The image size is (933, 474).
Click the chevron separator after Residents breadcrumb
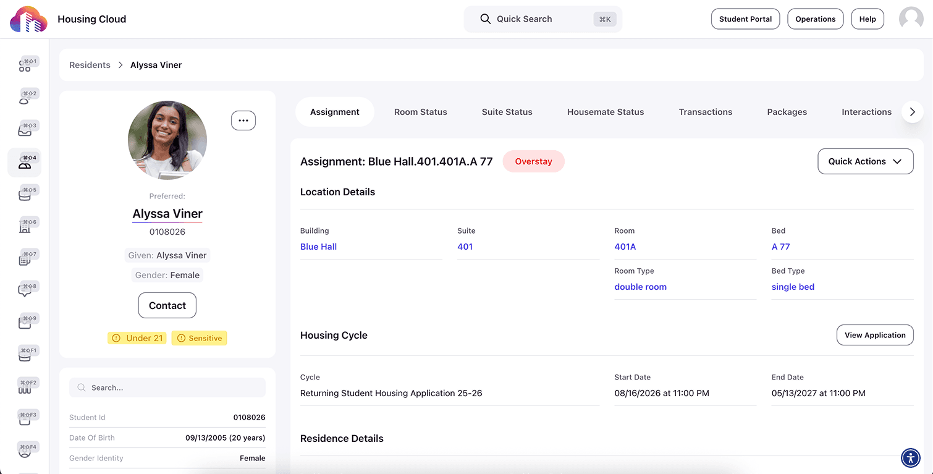tap(120, 65)
